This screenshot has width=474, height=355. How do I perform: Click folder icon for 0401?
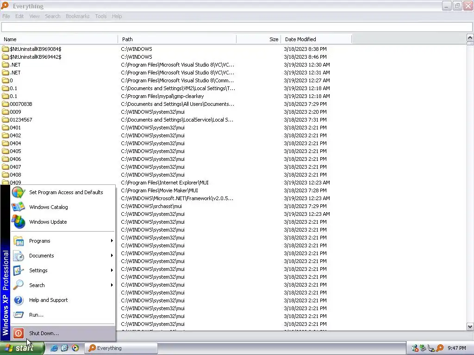[x=6, y=128]
